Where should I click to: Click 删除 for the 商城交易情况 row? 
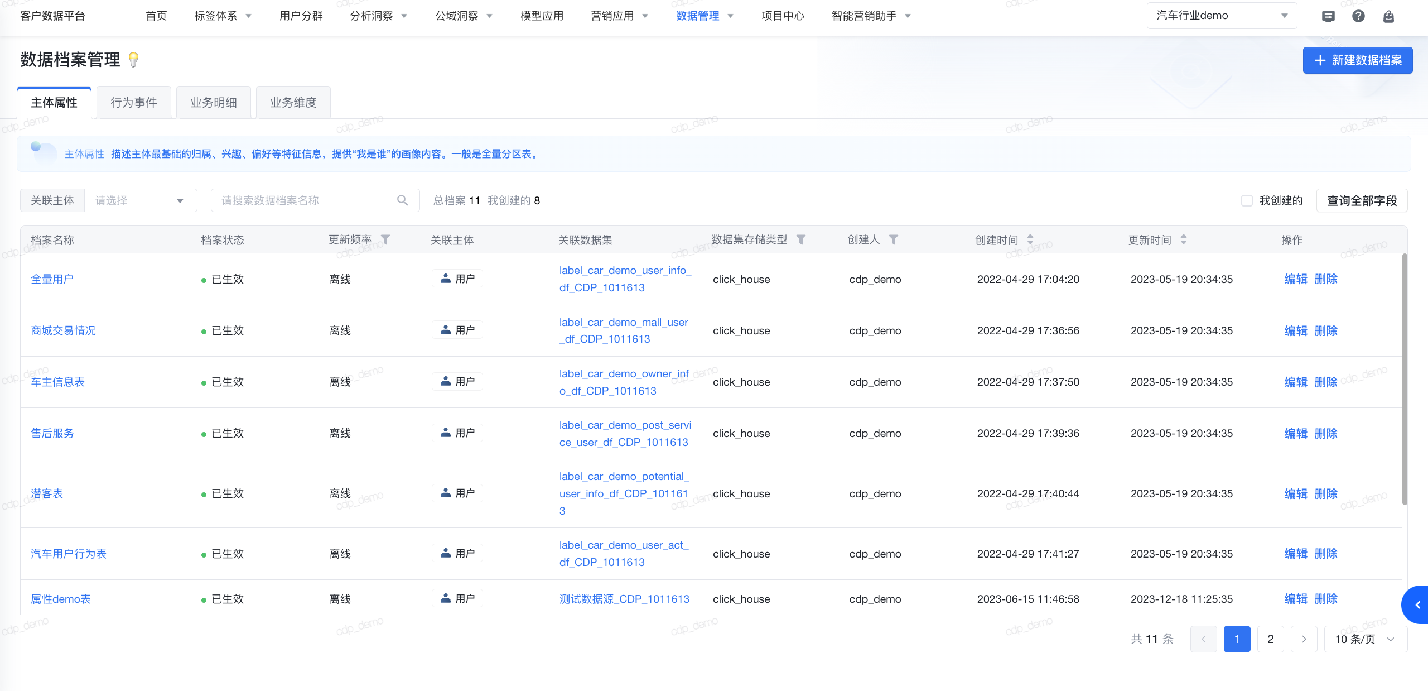pyautogui.click(x=1326, y=330)
